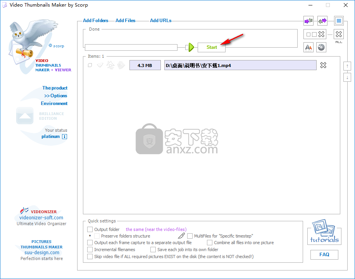This screenshot has width=355, height=279.
Task: Click the window title bar app icon
Action: (x=4, y=5)
